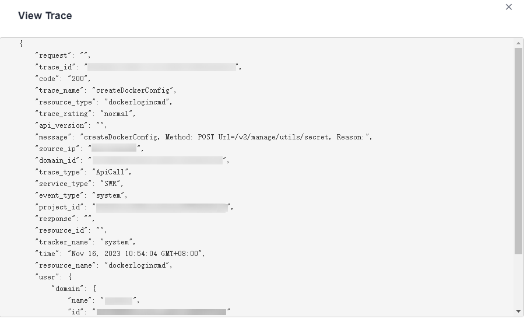Screen dimensions: 524x319
Task: Close the View Trace dialog
Action: 508,7
